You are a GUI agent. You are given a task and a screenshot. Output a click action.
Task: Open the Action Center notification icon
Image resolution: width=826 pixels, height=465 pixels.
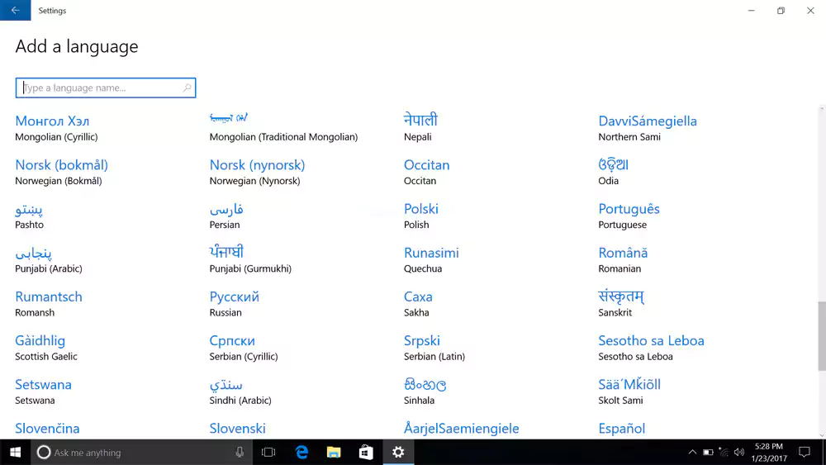[809, 453]
